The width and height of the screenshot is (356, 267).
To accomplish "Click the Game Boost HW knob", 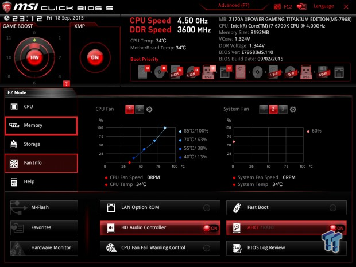I will click(34, 57).
